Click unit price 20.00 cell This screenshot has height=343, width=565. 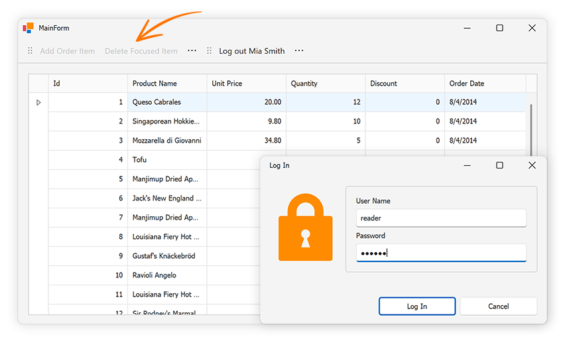(x=247, y=102)
